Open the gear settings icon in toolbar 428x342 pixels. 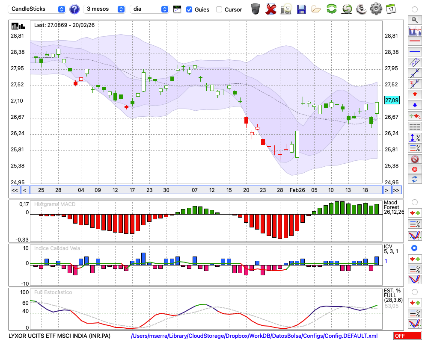376,9
